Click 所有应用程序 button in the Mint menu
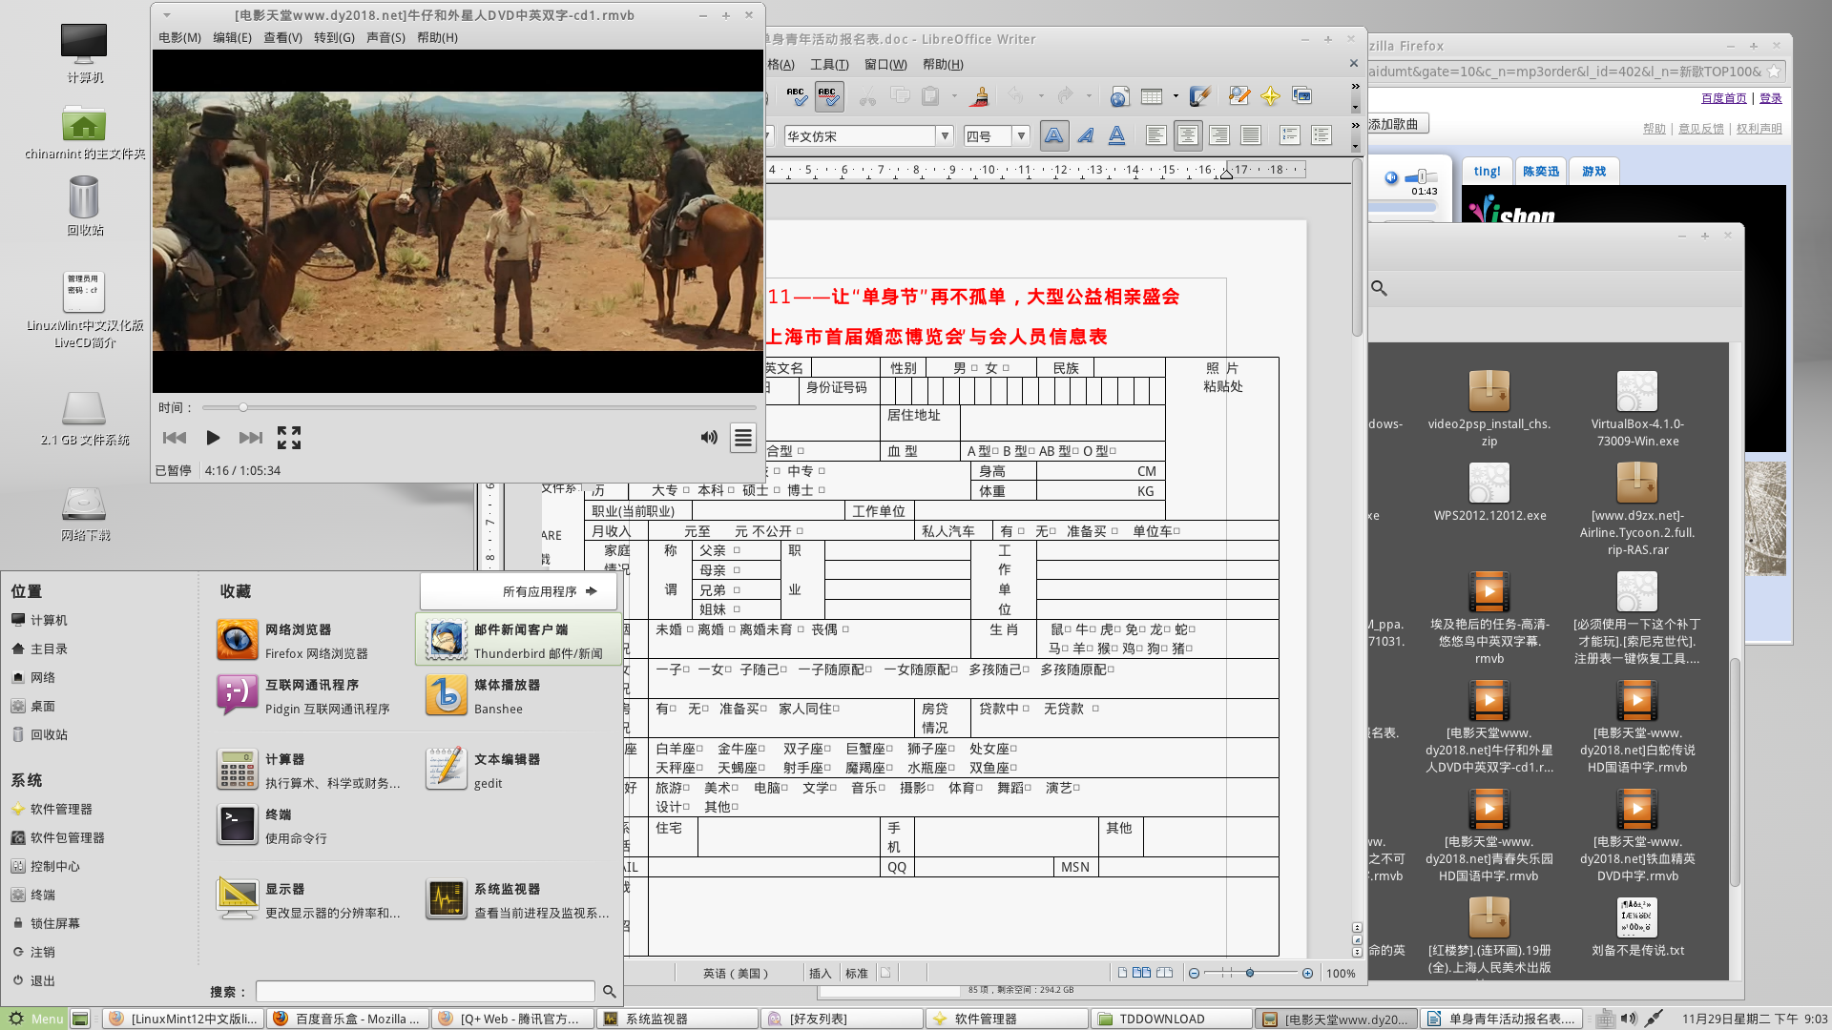This screenshot has height=1030, width=1832. tap(519, 591)
